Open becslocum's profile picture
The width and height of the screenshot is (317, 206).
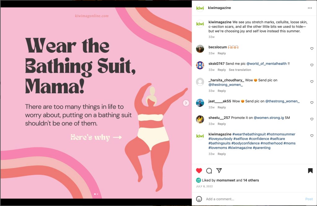(200, 49)
